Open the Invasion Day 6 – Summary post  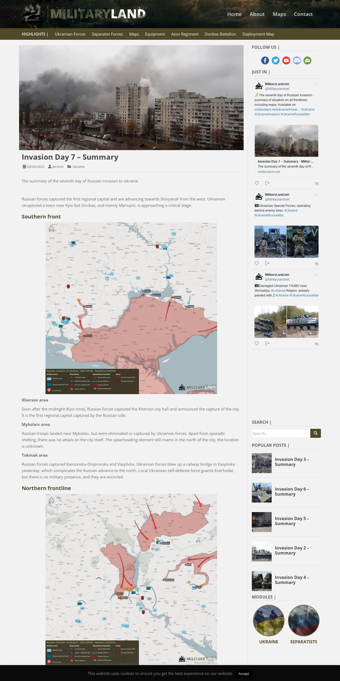pos(292,491)
